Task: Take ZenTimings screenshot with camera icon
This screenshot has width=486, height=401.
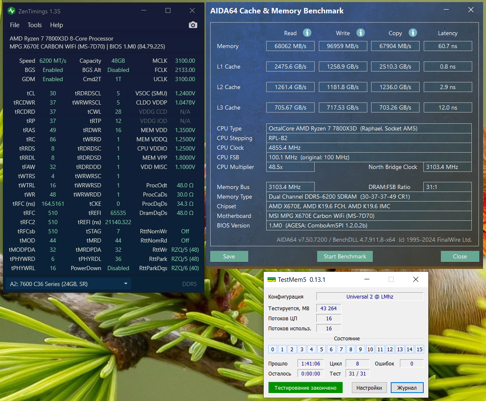Action: [x=193, y=25]
